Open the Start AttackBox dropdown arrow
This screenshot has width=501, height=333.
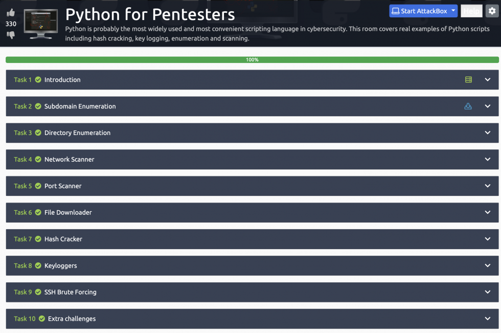click(454, 10)
